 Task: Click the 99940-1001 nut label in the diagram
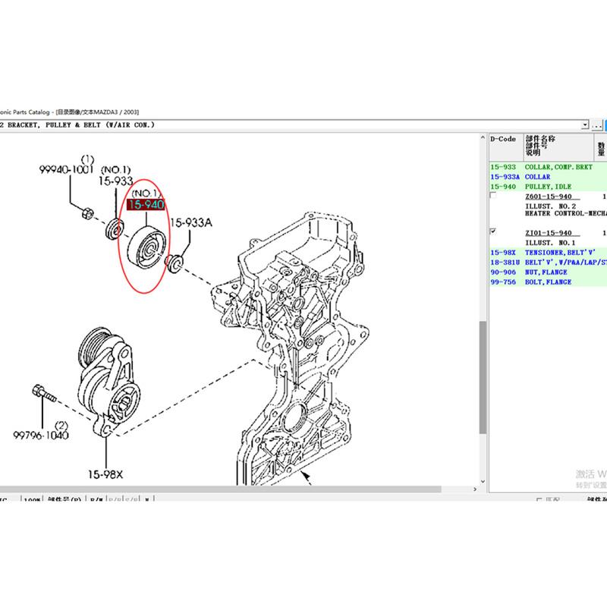pos(66,169)
